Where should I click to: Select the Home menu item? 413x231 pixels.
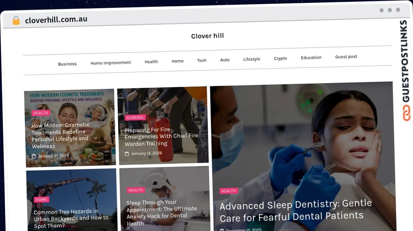(178, 61)
